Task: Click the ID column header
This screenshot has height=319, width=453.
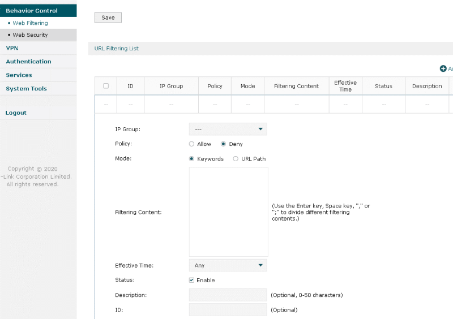Action: point(131,86)
